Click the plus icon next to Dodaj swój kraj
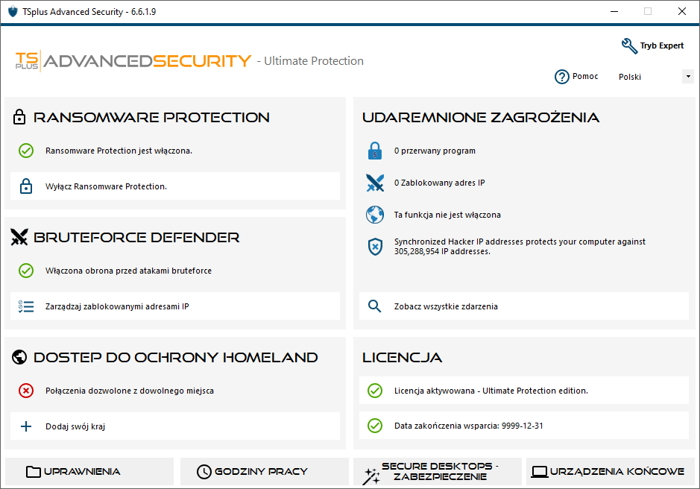Image resolution: width=700 pixels, height=489 pixels. click(26, 426)
